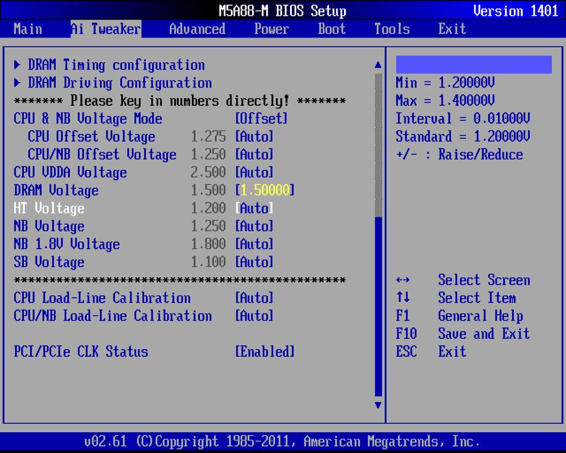This screenshot has height=453, width=566.
Task: Open the Main tab
Action: coord(28,29)
